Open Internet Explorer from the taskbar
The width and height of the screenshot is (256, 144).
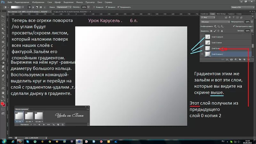click(x=13, y=141)
